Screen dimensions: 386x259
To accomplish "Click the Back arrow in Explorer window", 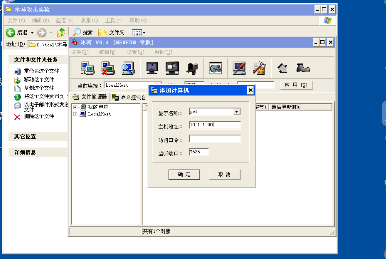I will pyautogui.click(x=10, y=33).
